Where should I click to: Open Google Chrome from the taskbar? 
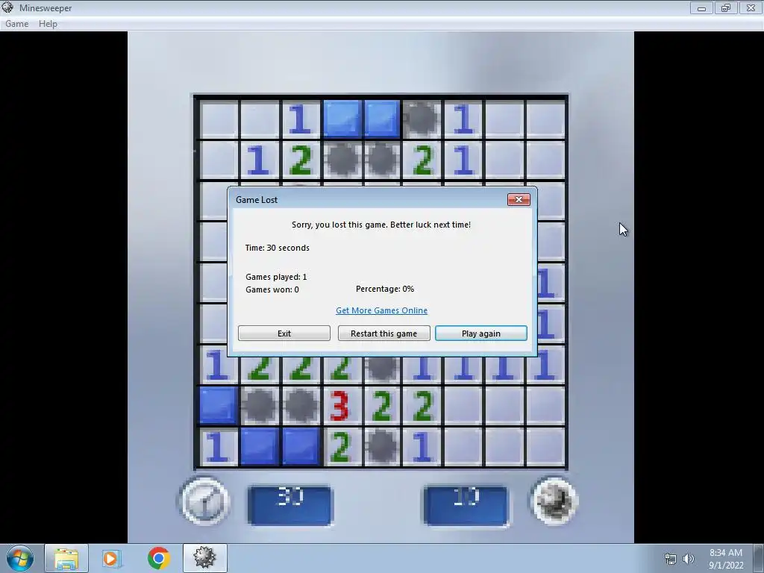tap(158, 558)
